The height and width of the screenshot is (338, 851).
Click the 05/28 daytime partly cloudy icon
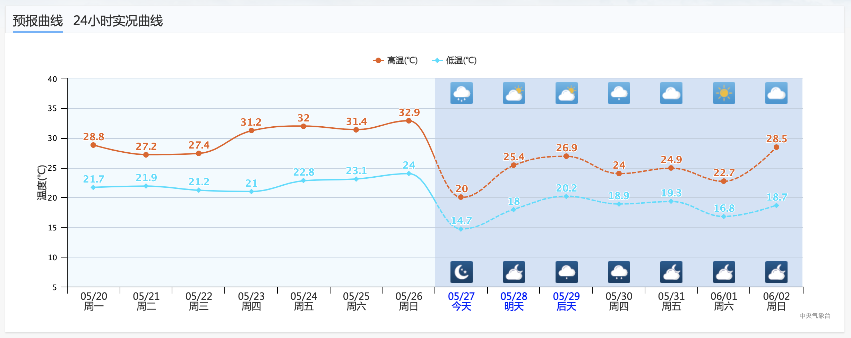[x=514, y=93]
